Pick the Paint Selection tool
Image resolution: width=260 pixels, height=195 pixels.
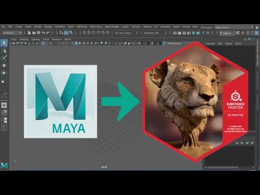[x=4, y=58]
